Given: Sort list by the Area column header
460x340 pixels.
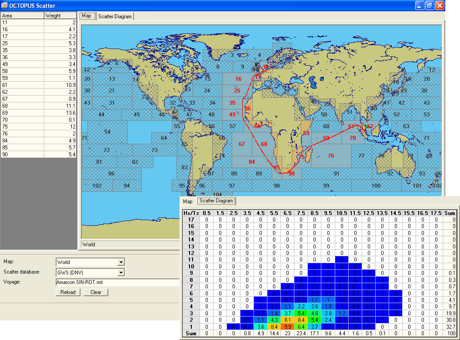Looking at the screenshot, I should 22,16.
